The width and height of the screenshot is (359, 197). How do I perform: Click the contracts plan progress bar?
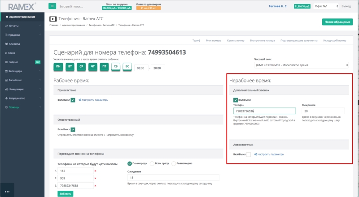(x=149, y=8)
